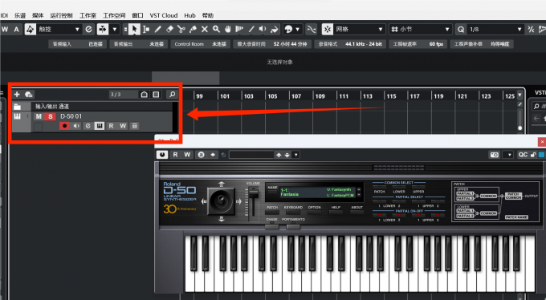This screenshot has height=300, width=546.
Task: Select the Split scissors tool
Action: (181, 29)
